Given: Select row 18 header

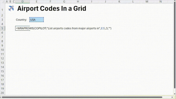Looking at the screenshot, I should pos(2,84).
